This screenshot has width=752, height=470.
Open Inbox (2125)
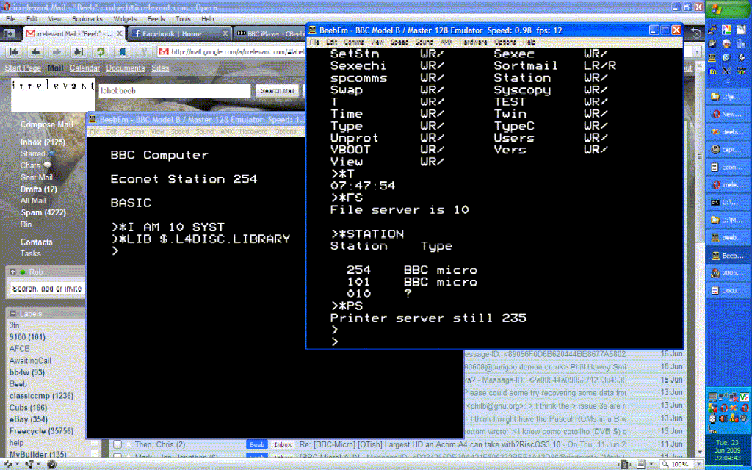(42, 142)
